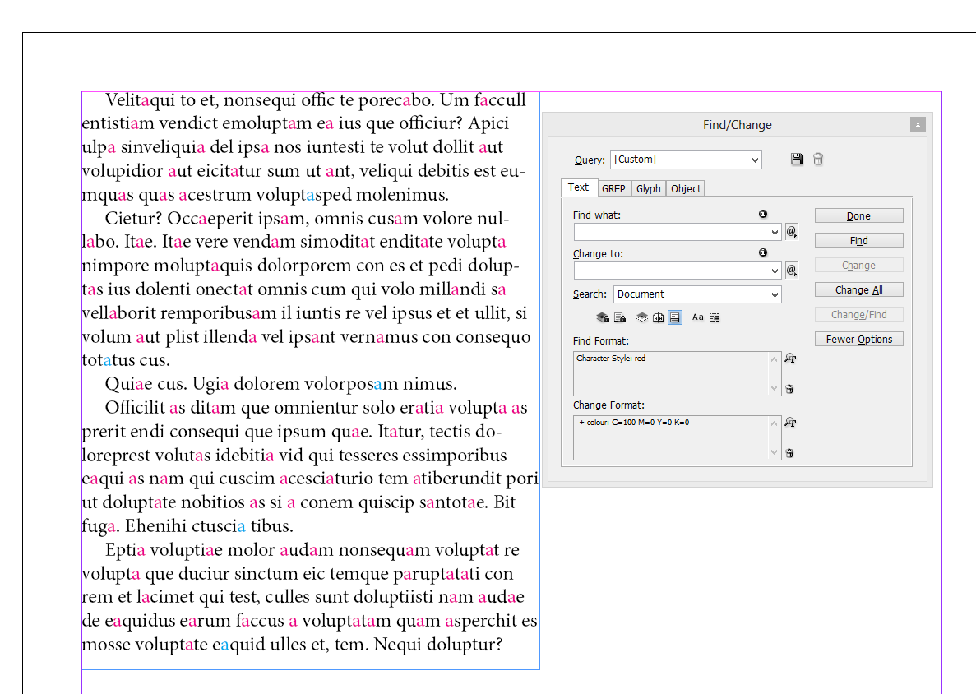This screenshot has height=694, width=976.
Task: Specify attributes to change icon
Action: 790,423
